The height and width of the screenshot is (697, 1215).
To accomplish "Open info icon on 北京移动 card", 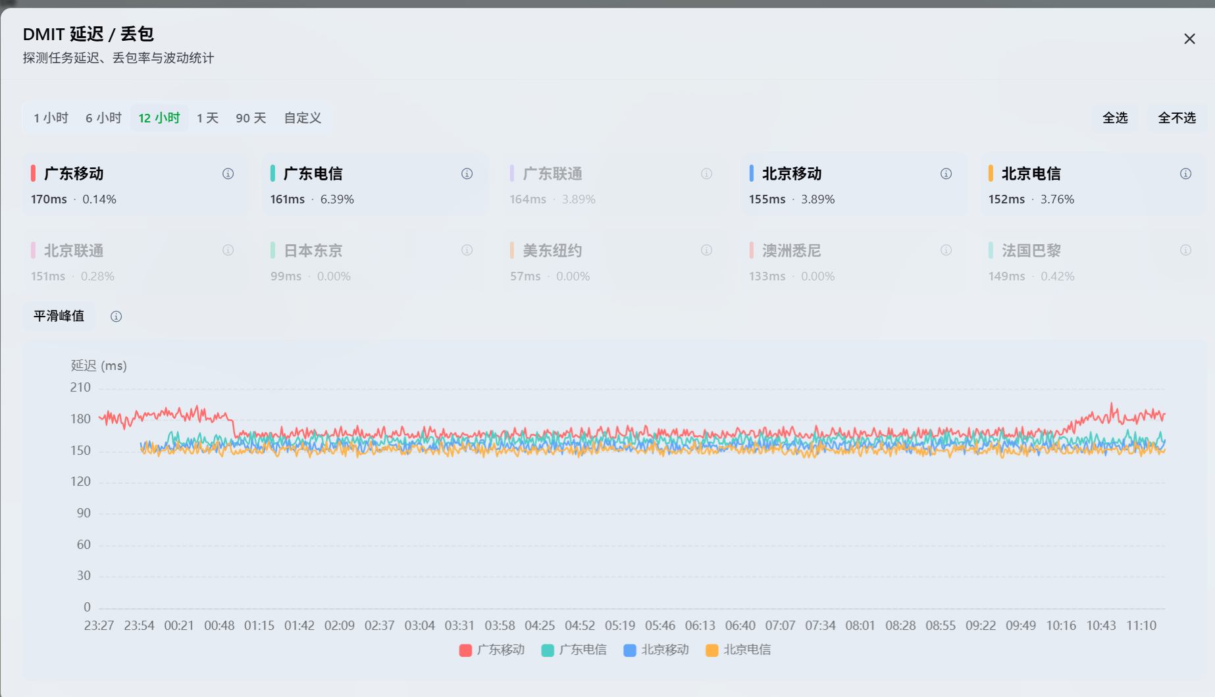I will point(946,174).
